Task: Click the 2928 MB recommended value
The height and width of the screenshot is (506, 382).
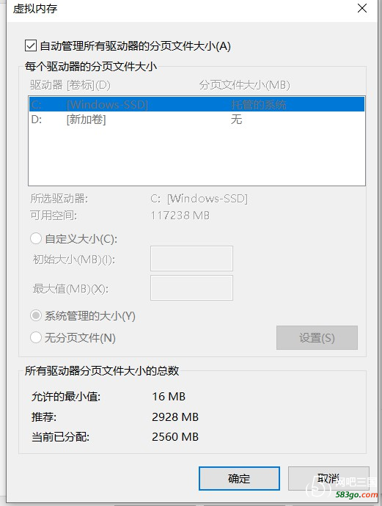Action: pos(175,417)
